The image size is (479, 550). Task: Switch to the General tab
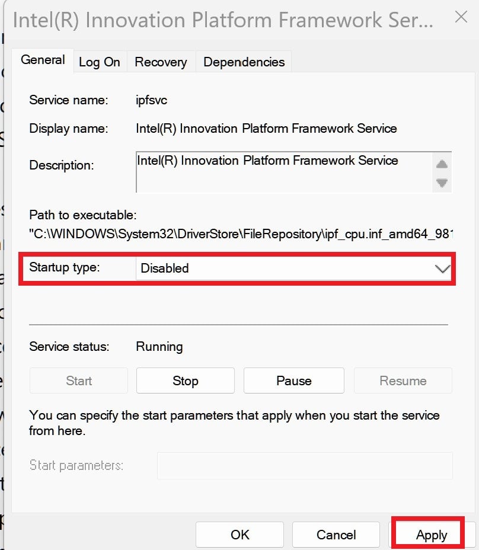coord(43,60)
